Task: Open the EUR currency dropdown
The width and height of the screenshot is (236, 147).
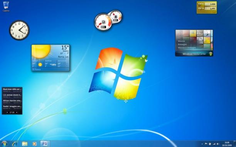Action: tap(201, 4)
